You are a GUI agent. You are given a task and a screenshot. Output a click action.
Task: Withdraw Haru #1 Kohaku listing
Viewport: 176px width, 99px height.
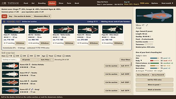coord(20,43)
